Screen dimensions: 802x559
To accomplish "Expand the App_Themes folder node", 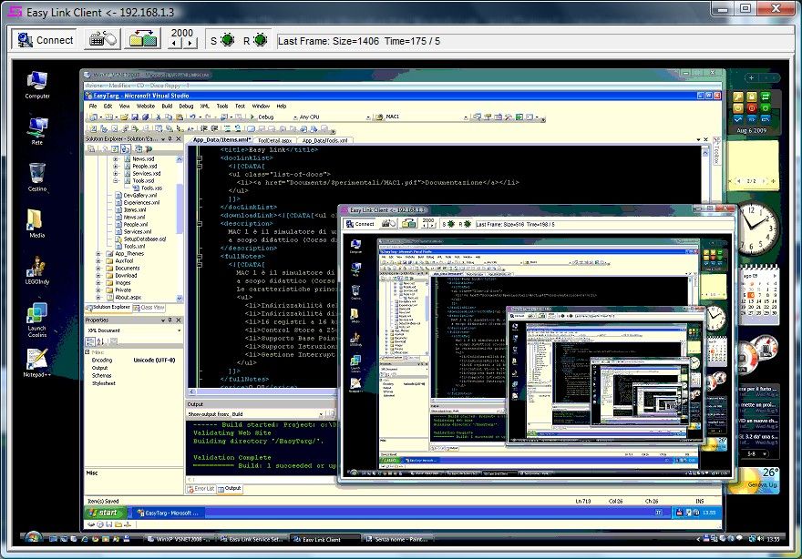I will click(98, 253).
